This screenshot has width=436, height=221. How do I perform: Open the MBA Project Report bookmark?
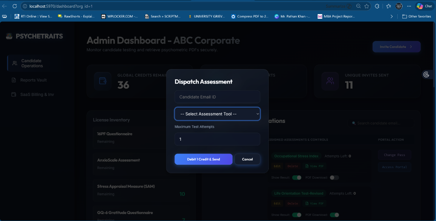pyautogui.click(x=336, y=17)
